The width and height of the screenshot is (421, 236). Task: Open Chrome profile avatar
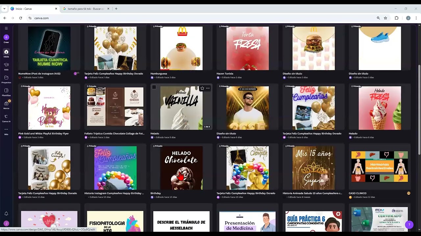click(408, 18)
